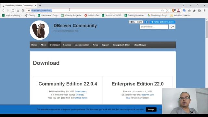Open the browser home page icon
This screenshot has width=208, height=117.
18,10
